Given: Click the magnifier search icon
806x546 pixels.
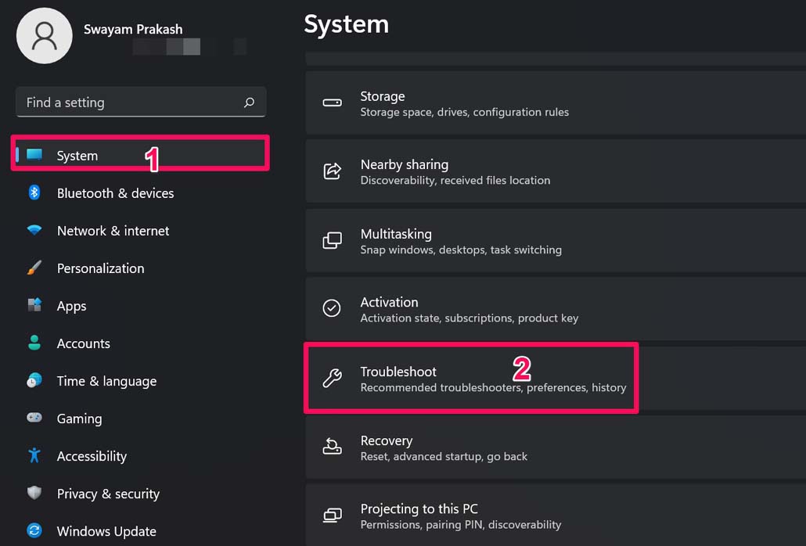Looking at the screenshot, I should point(249,102).
